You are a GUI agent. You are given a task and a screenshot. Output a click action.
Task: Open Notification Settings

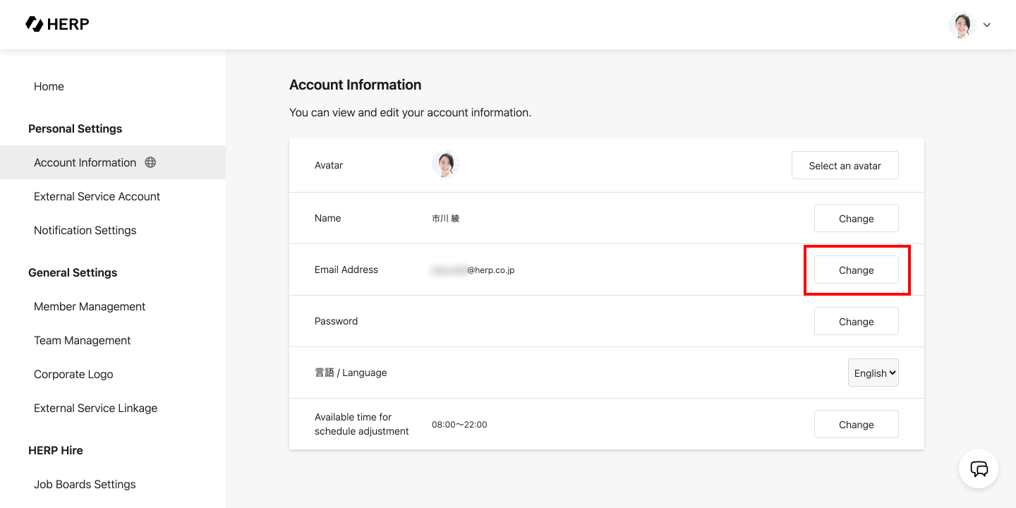point(85,230)
